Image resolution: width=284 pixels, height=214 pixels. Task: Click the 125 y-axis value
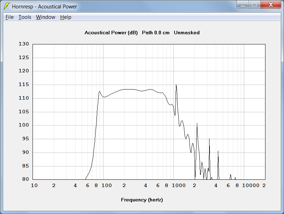24,58
